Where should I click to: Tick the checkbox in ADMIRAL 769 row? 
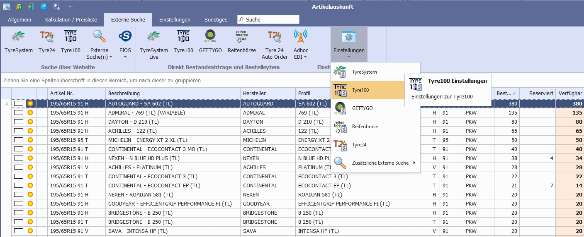(19, 113)
